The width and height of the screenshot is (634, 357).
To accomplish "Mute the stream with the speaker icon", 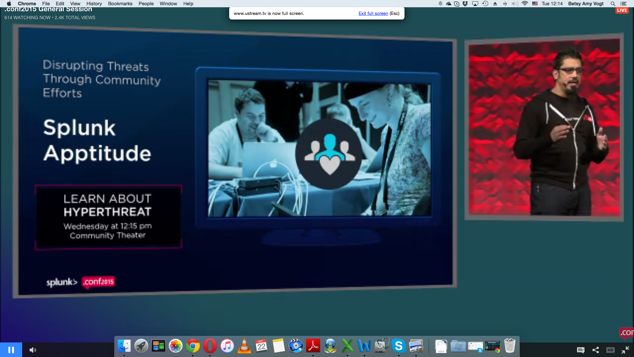I will click(33, 350).
